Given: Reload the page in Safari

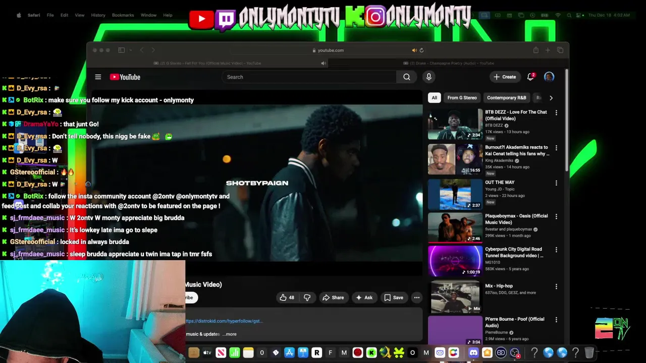Looking at the screenshot, I should pos(421,50).
